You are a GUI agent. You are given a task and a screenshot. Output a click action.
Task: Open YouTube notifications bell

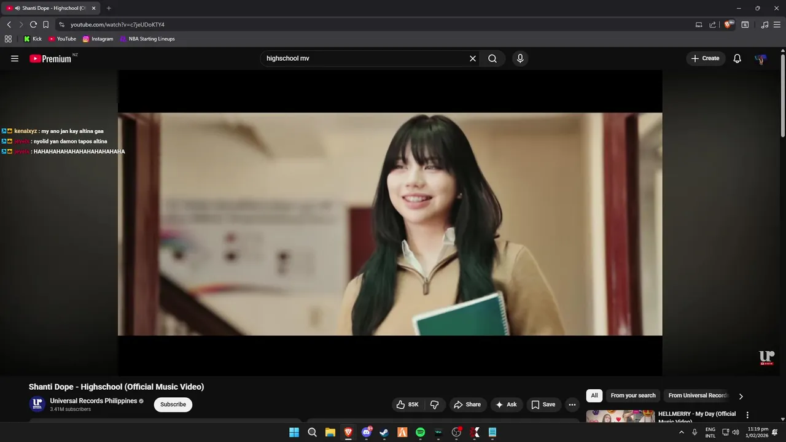click(737, 58)
